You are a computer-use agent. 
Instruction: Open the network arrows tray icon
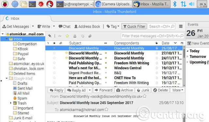183,4
